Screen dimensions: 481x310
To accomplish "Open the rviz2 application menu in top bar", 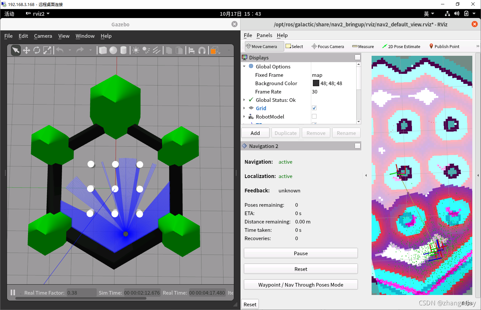I will 38,14.
